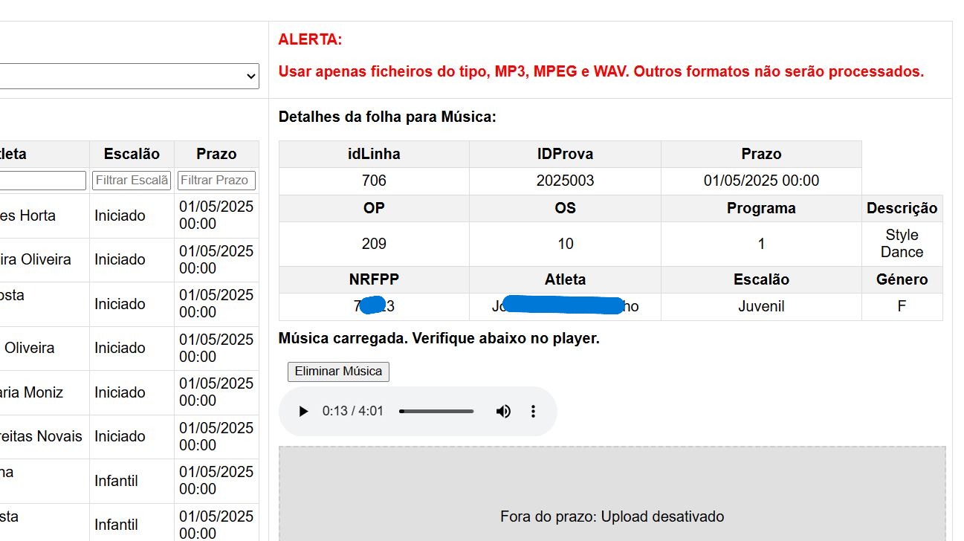Click the Style Dance description cell

click(x=902, y=244)
